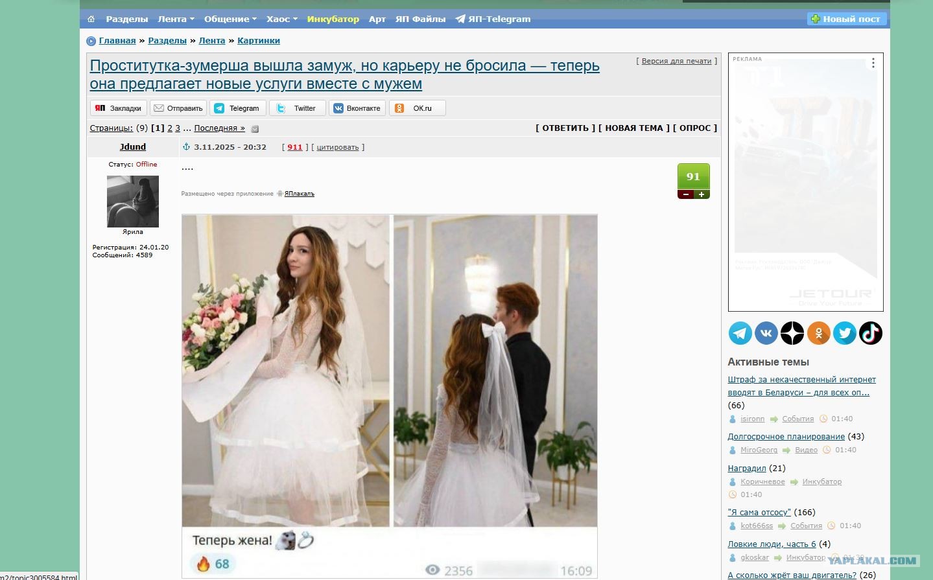This screenshot has width=933, height=580.
Task: Open user kot666ss profile link
Action: click(x=757, y=526)
